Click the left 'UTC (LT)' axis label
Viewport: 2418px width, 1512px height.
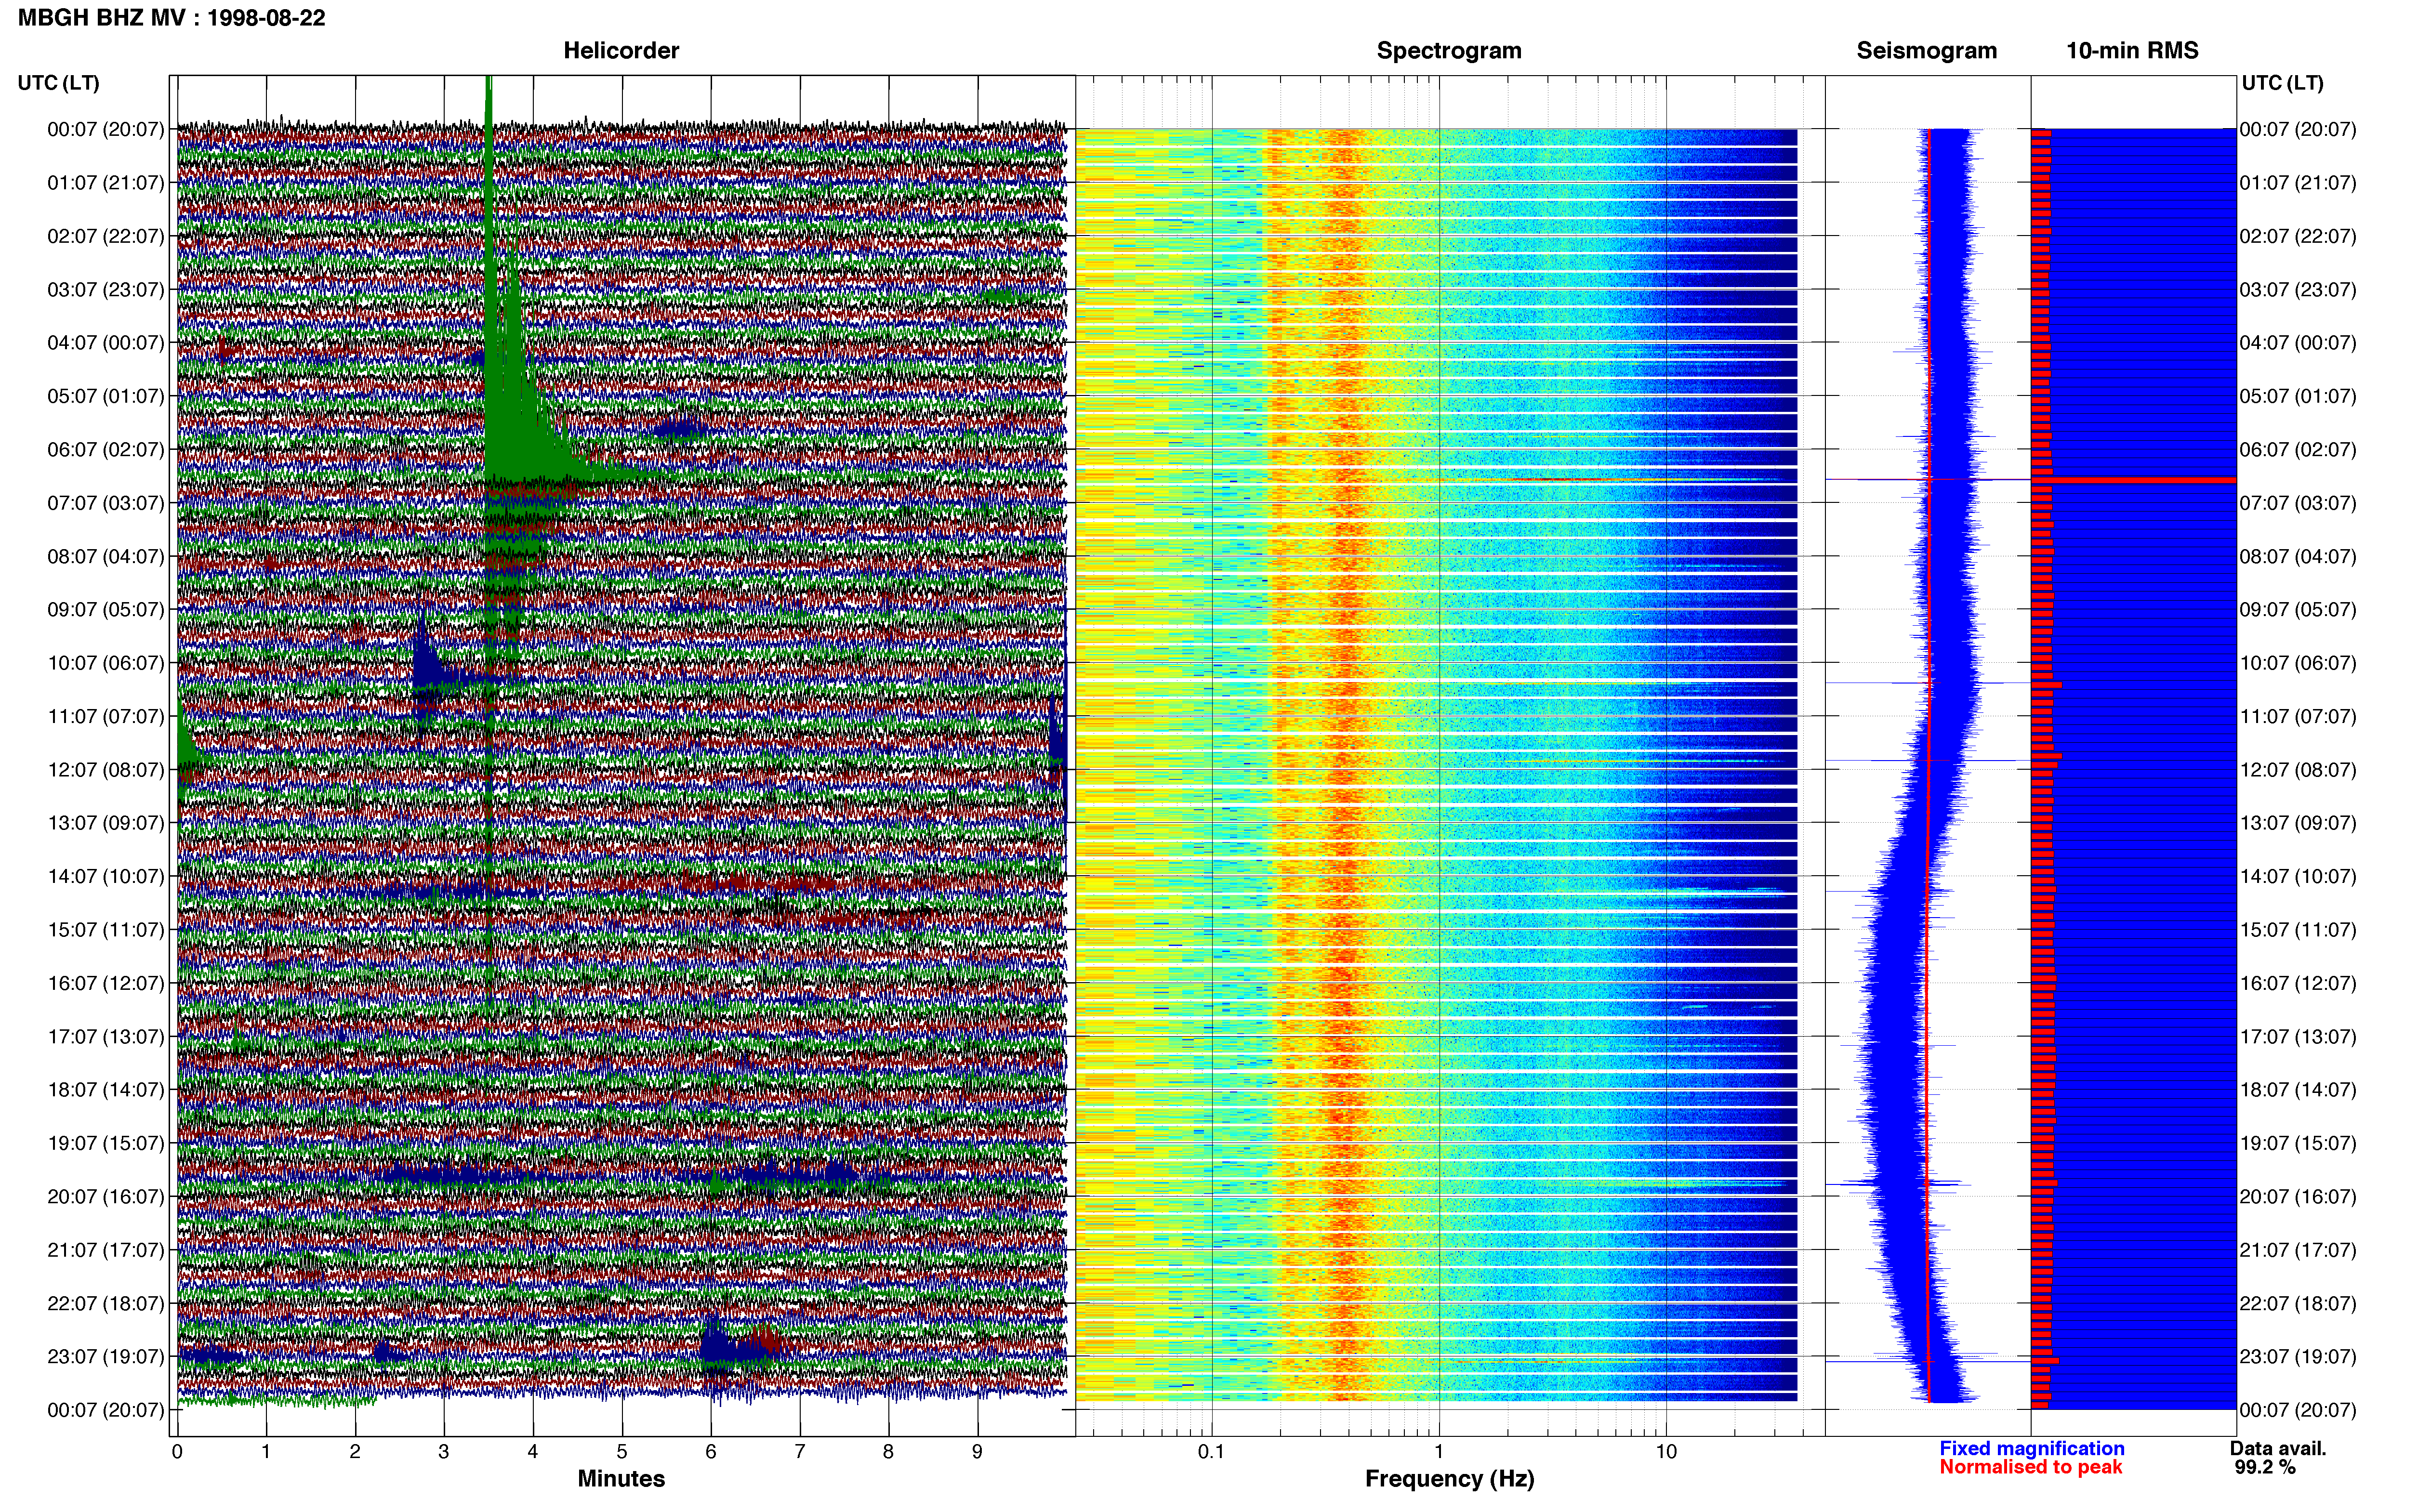coord(59,83)
